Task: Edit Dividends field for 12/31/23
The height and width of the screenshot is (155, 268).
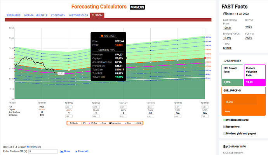Action: pyautogui.click(x=96, y=116)
